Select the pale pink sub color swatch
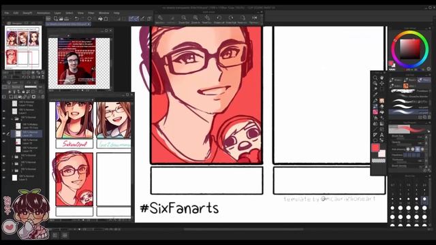 coord(382,153)
